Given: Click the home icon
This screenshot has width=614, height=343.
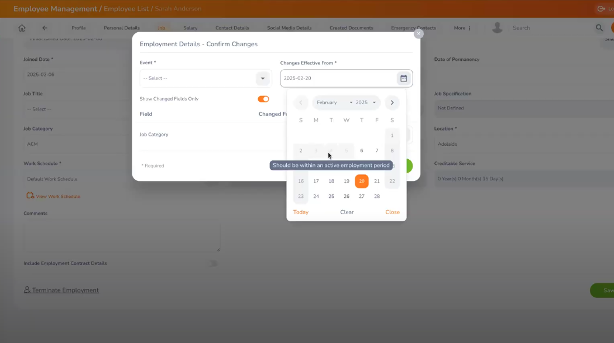Looking at the screenshot, I should pos(22,28).
